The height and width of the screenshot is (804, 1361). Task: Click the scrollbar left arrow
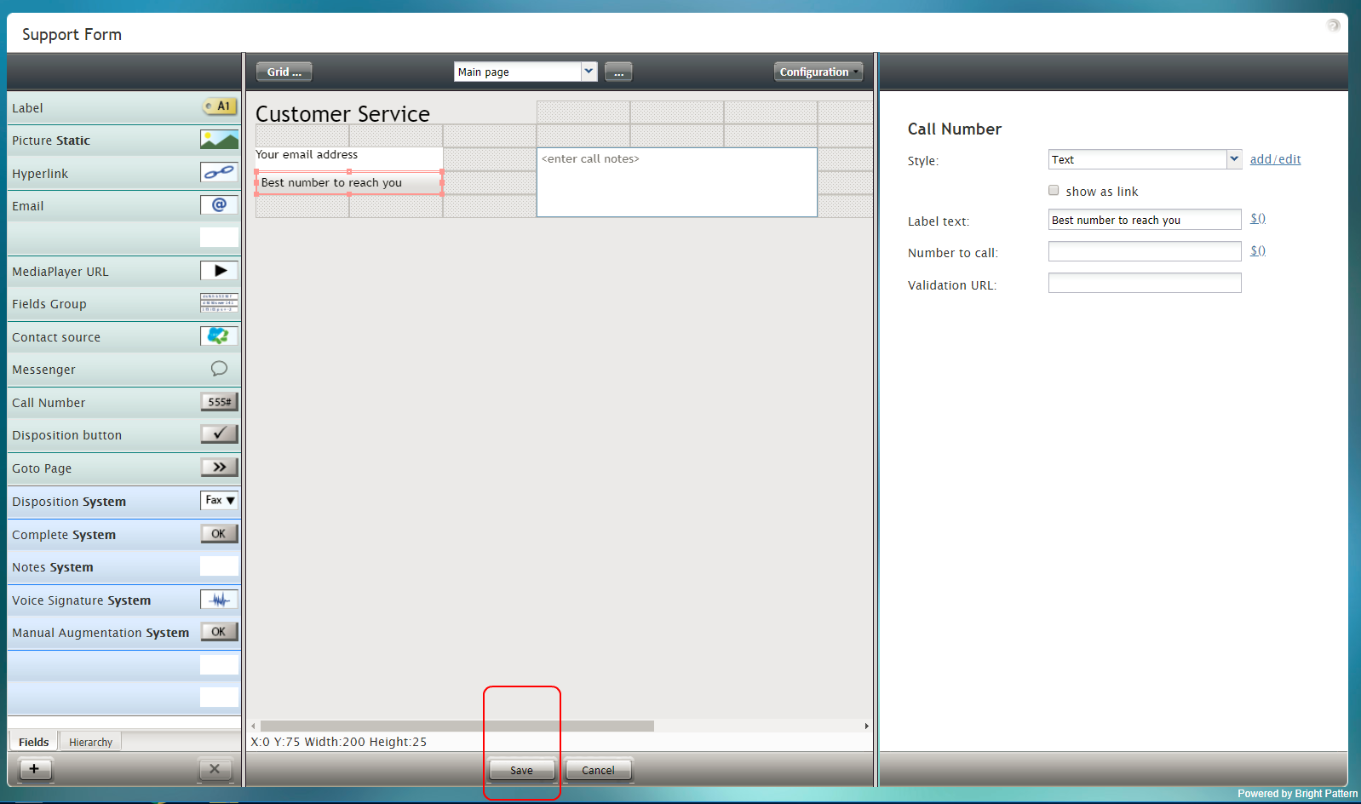point(253,726)
